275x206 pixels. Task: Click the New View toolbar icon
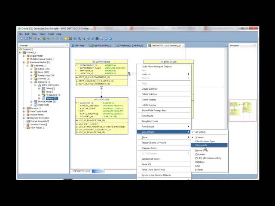click(31, 39)
